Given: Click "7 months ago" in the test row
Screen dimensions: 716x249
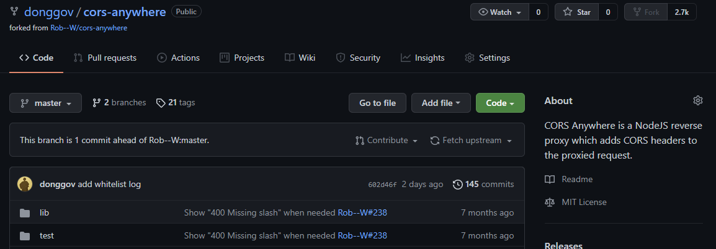Looking at the screenshot, I should tap(487, 235).
